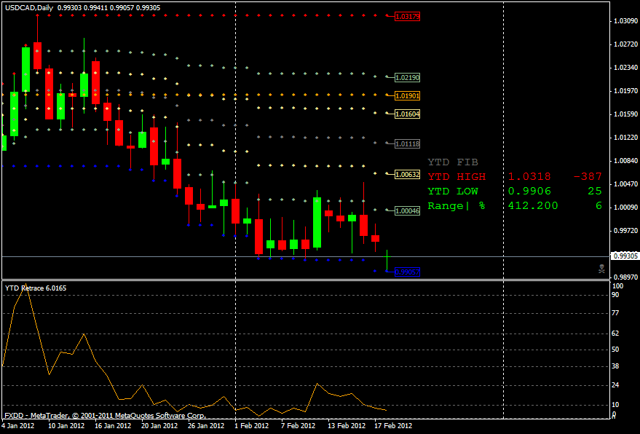Image resolution: width=640 pixels, height=434 pixels.
Task: Click the 20 Jan 2012 date label
Action: 159,426
